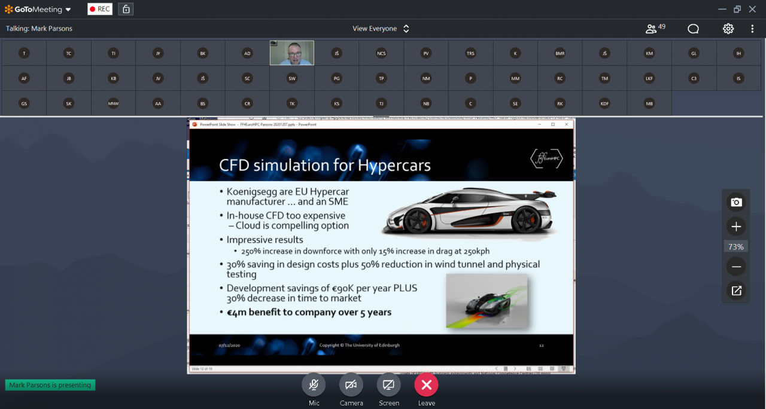766x409 pixels.
Task: Unmute with the Mic button
Action: click(314, 384)
